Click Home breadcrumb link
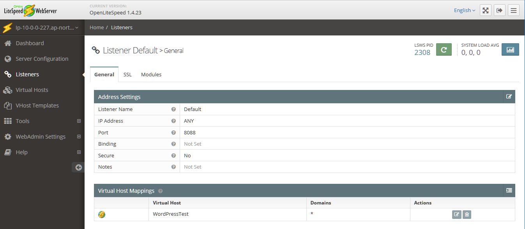The width and height of the screenshot is (525, 229). (x=97, y=28)
